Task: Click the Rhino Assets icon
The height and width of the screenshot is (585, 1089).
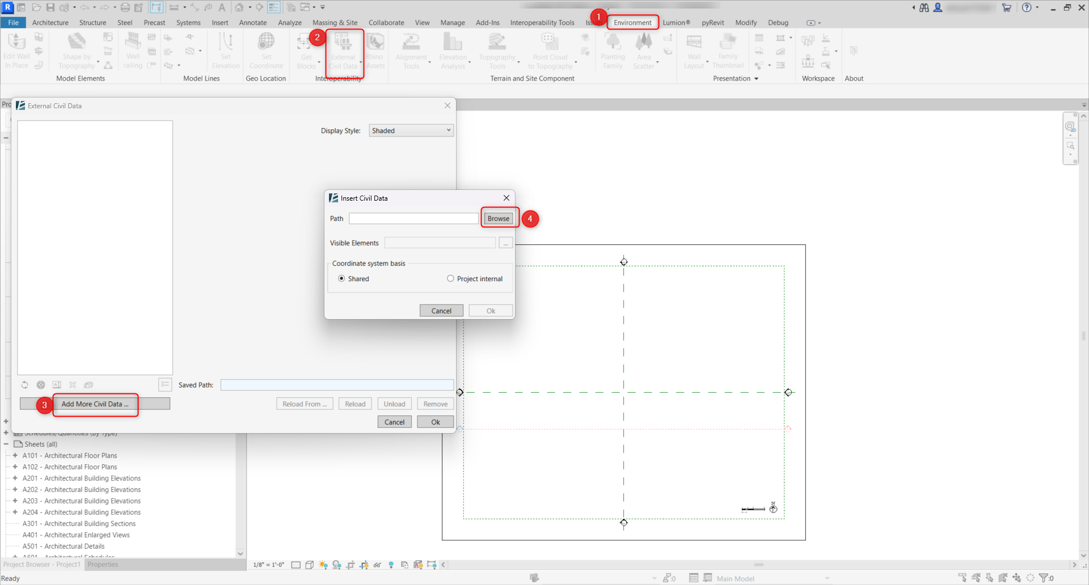Action: click(x=375, y=51)
